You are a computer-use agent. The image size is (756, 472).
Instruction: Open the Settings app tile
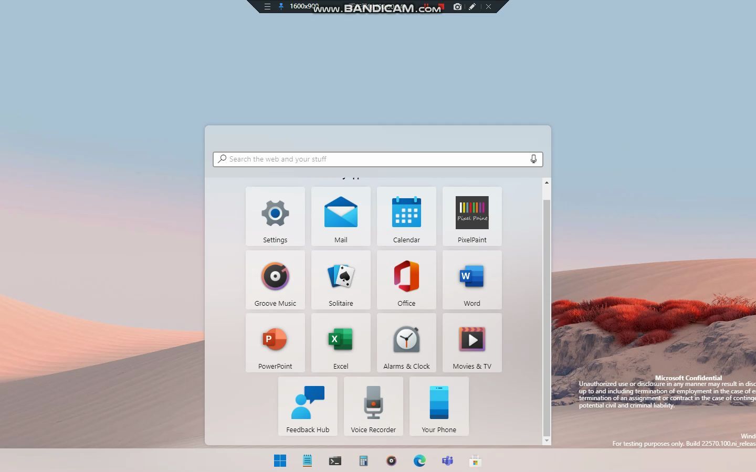click(x=275, y=216)
